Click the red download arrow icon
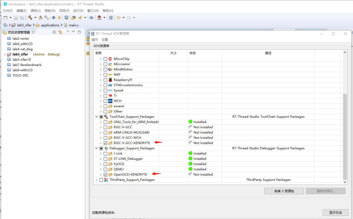This screenshot has width=353, height=219. [x=99, y=18]
